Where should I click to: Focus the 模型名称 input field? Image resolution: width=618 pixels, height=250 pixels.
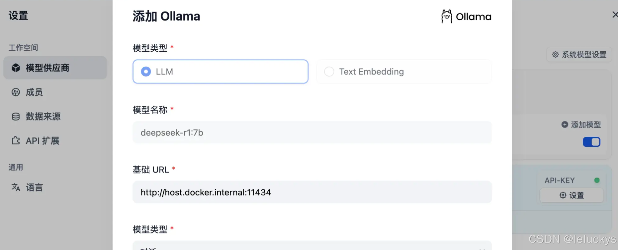coord(312,132)
